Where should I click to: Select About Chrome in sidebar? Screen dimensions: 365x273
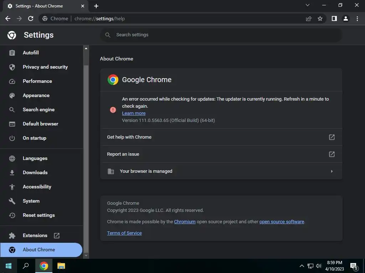click(x=41, y=250)
